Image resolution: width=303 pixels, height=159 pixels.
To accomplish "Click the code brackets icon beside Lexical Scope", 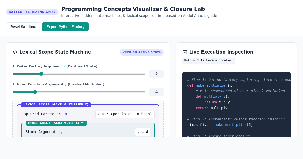I will 15,52.
